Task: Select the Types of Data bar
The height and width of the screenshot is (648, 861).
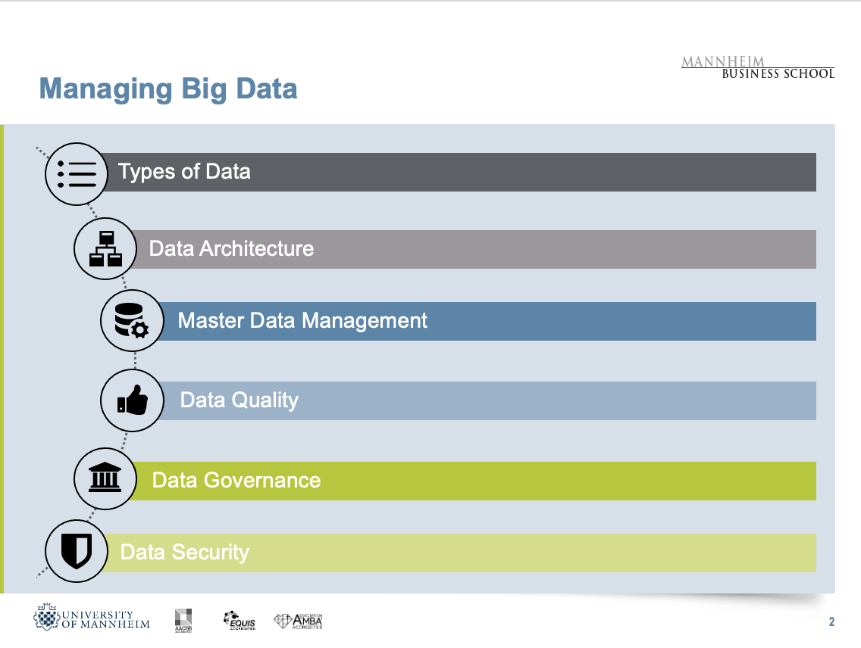Action: pos(455,173)
